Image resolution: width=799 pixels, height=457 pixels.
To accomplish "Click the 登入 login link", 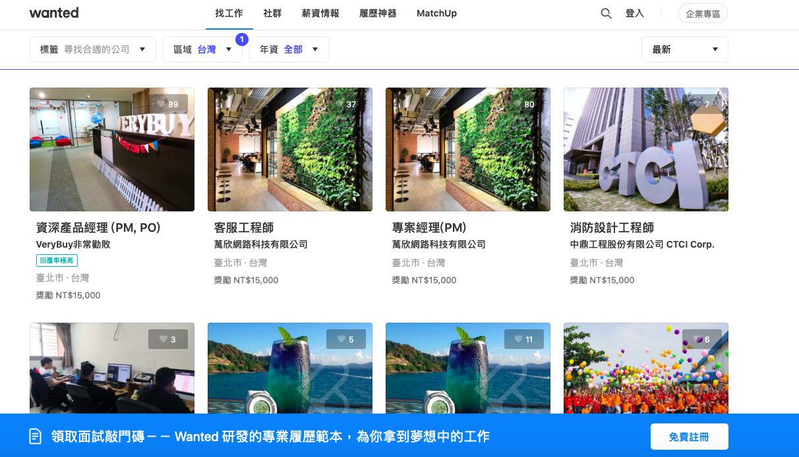I will (634, 13).
